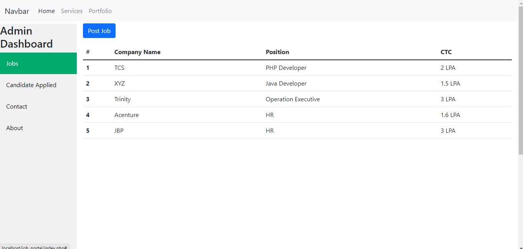Viewport: 523px width, 249px height.
Task: Select Jobs in the sidebar
Action: point(38,63)
